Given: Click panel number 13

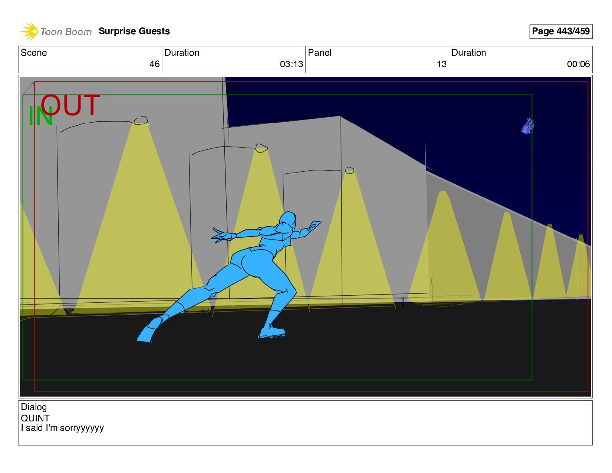Looking at the screenshot, I should coord(441,64).
